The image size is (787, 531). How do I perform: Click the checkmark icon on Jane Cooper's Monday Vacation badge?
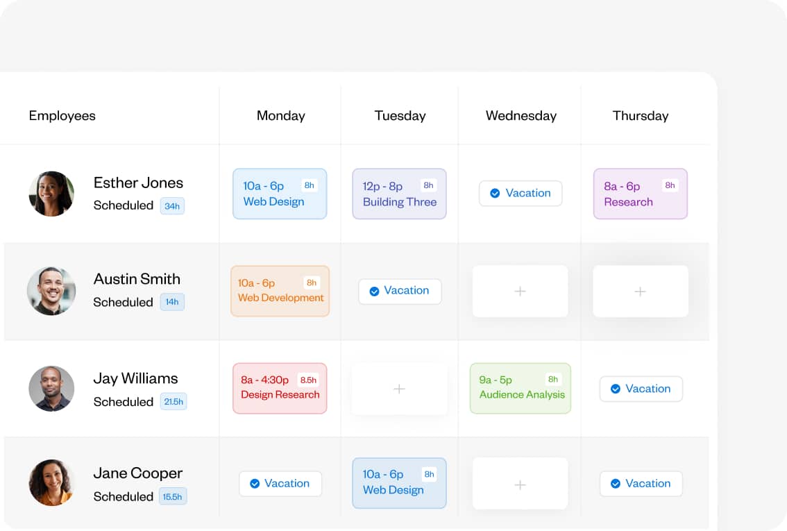(255, 483)
